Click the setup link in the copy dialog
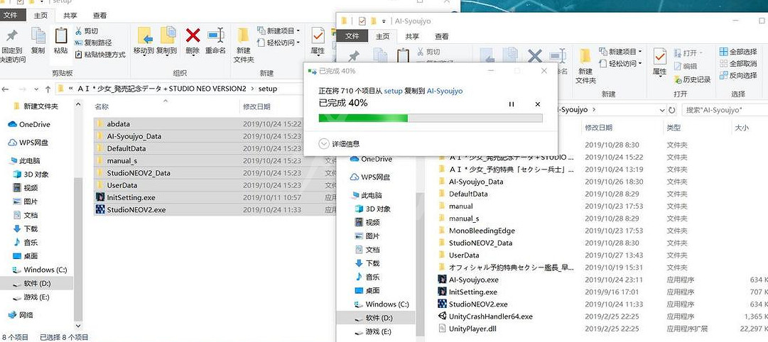This screenshot has width=768, height=342. click(393, 91)
